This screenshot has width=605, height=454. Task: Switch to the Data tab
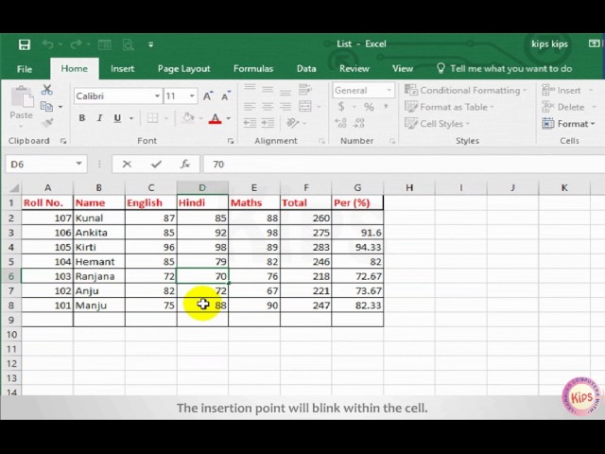pyautogui.click(x=306, y=69)
